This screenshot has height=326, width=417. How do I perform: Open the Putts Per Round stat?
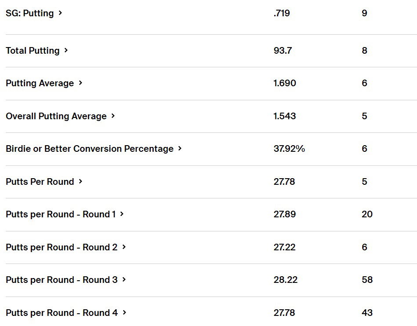click(x=40, y=182)
